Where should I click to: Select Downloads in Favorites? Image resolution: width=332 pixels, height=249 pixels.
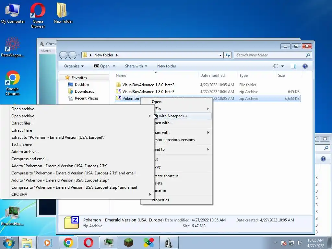(x=84, y=91)
